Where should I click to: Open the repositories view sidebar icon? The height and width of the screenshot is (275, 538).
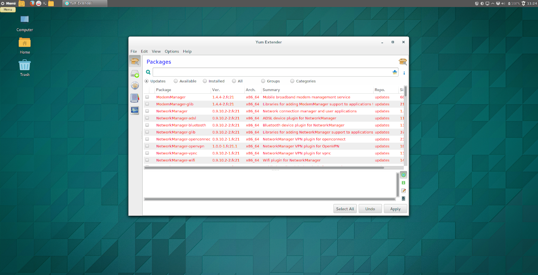pyautogui.click(x=135, y=85)
